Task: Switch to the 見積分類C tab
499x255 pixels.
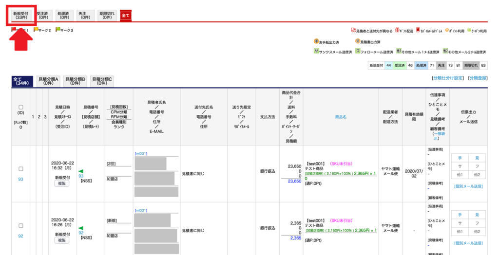Action: coord(102,81)
